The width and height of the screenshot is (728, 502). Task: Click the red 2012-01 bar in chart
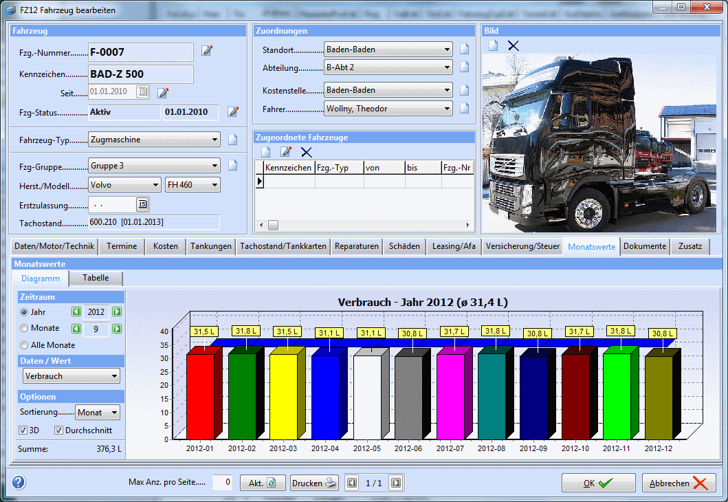tap(201, 395)
